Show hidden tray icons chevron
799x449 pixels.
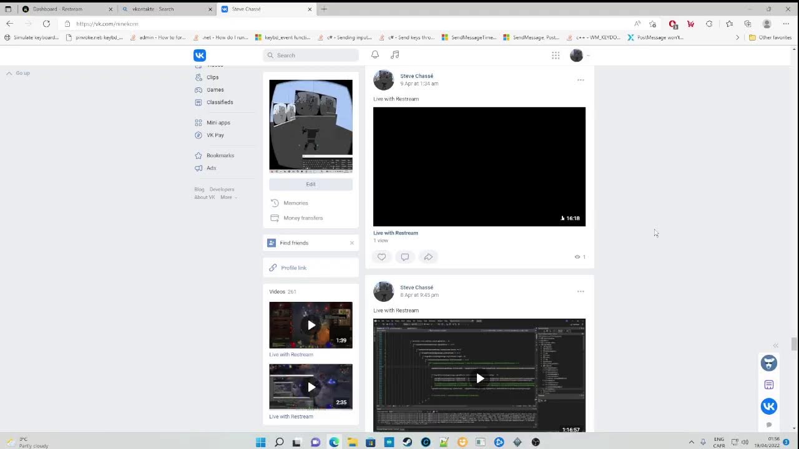pyautogui.click(x=691, y=442)
